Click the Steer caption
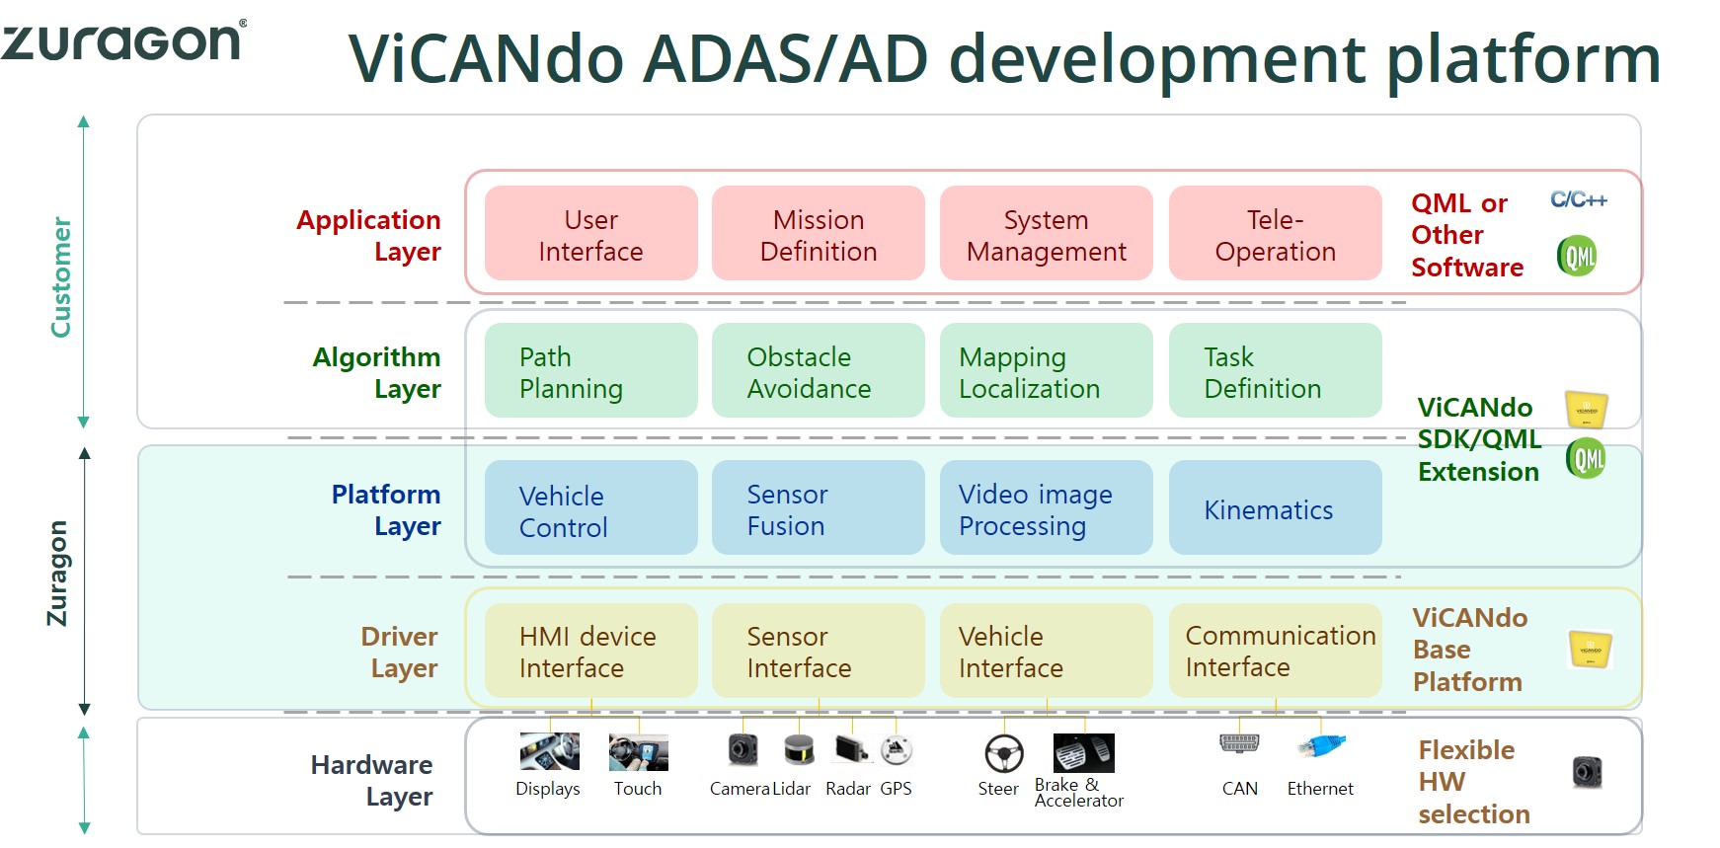Viewport: 1720px width, 848px height. click(x=998, y=789)
